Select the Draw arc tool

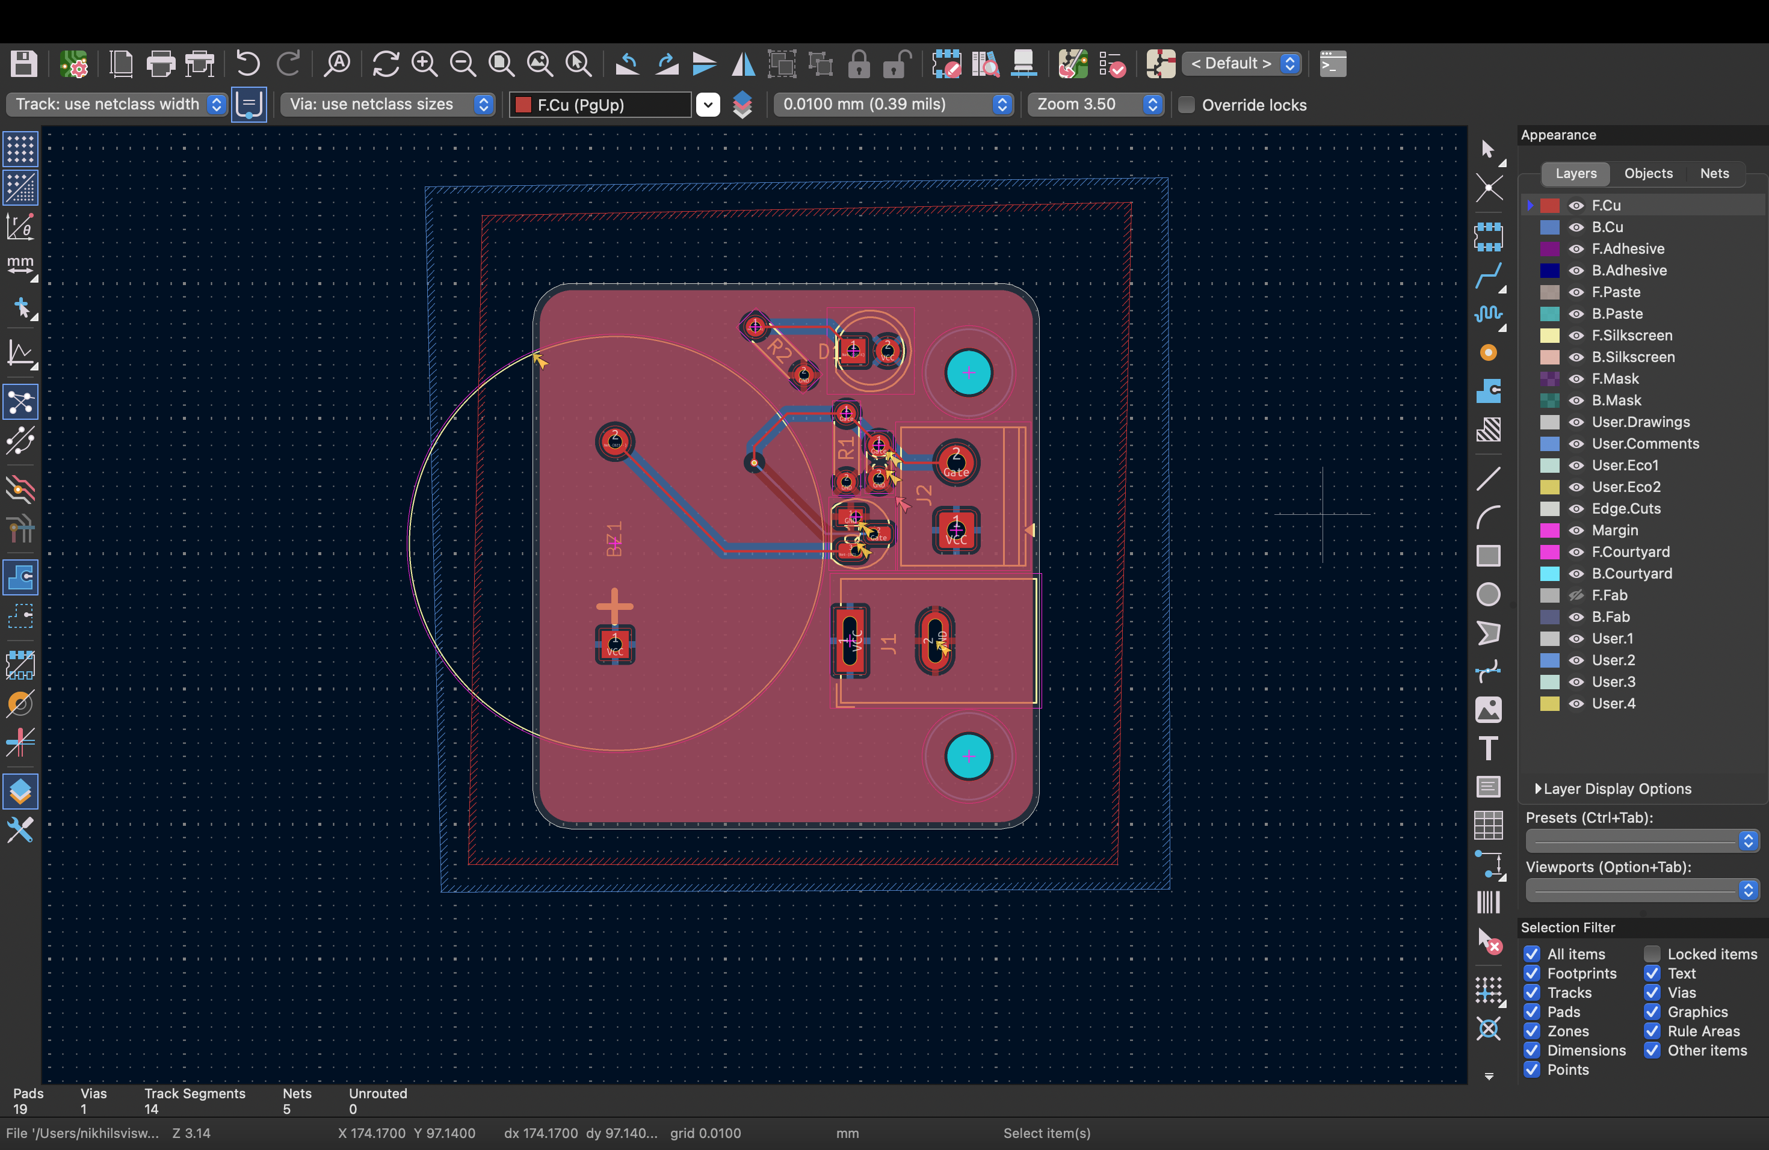pos(1488,517)
